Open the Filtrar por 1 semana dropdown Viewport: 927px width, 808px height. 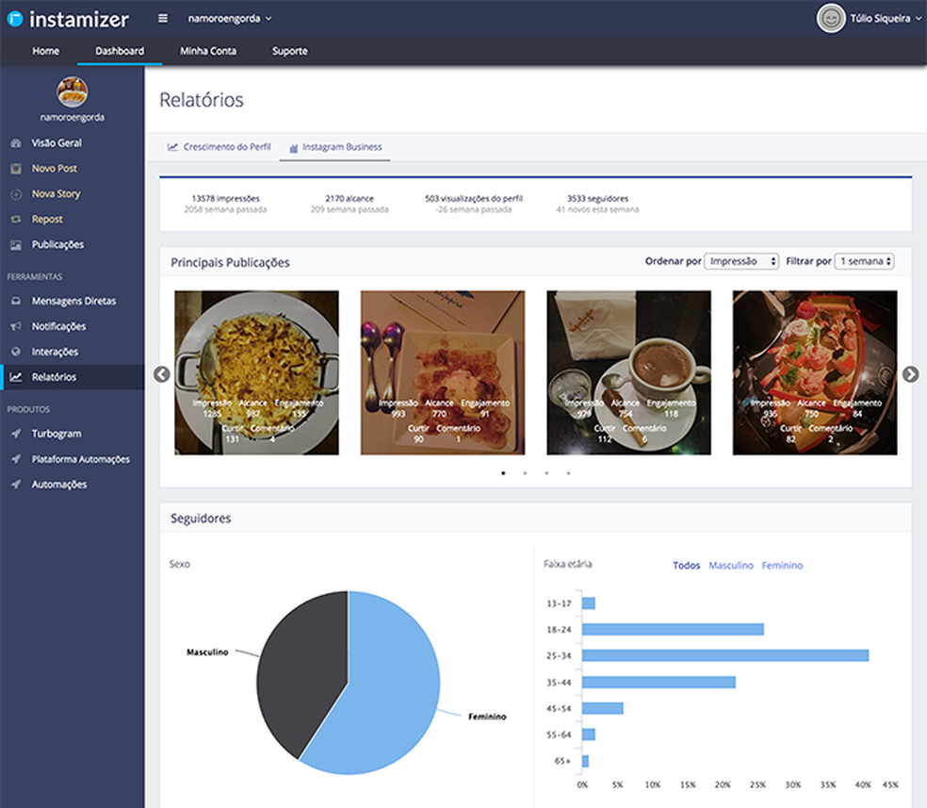864,261
